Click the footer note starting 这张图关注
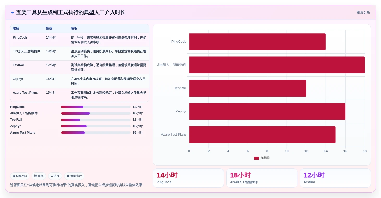 click(78, 185)
